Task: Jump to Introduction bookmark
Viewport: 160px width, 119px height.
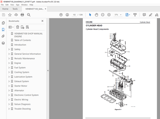Action: (x=20, y=45)
